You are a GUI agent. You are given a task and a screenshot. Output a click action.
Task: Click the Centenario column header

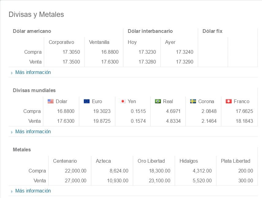pyautogui.click(x=65, y=161)
